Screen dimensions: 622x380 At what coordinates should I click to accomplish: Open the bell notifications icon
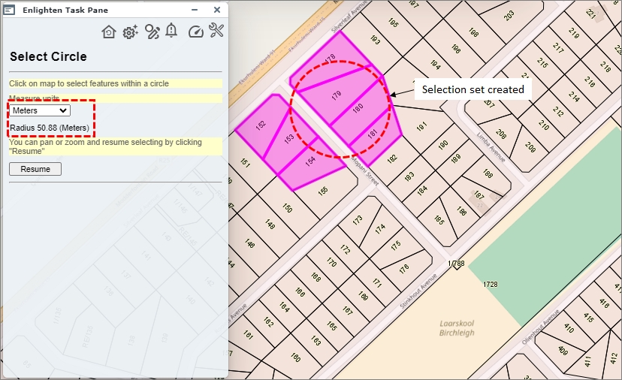[172, 31]
